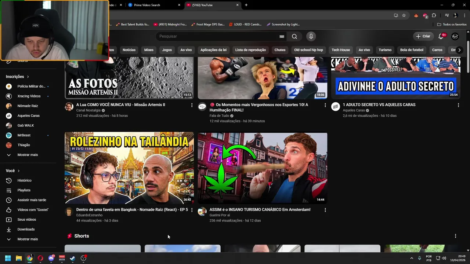Open Guelmi Por aí channel avatar
The height and width of the screenshot is (264, 470).
point(202,212)
